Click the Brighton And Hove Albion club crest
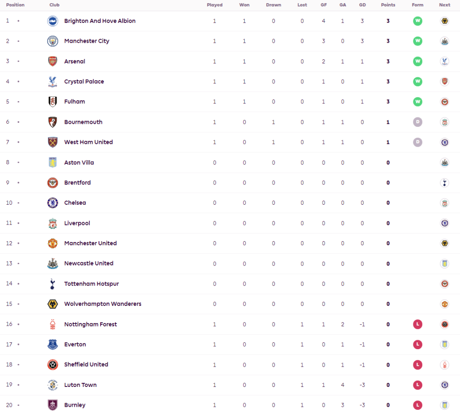The width and height of the screenshot is (460, 413). coord(53,21)
